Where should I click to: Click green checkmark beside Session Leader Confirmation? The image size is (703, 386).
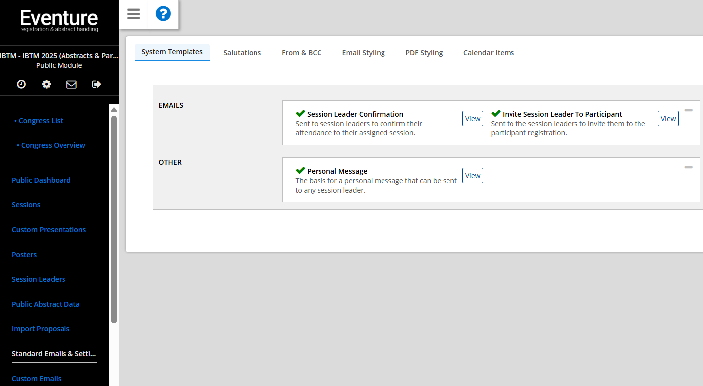(300, 114)
